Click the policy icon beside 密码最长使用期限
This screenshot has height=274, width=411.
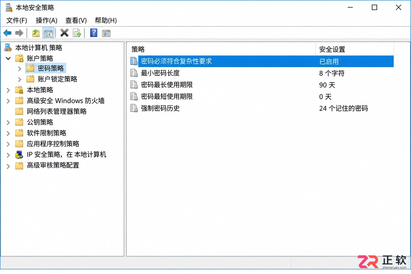134,84
